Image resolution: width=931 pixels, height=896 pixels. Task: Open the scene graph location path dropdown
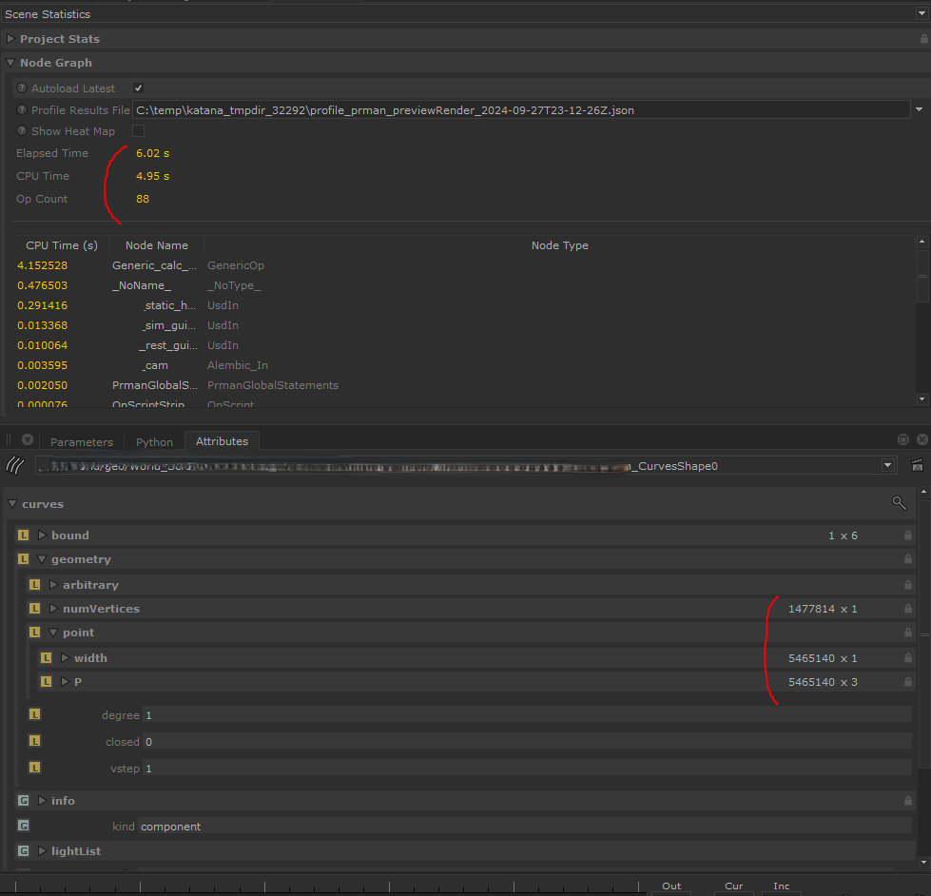coord(888,465)
